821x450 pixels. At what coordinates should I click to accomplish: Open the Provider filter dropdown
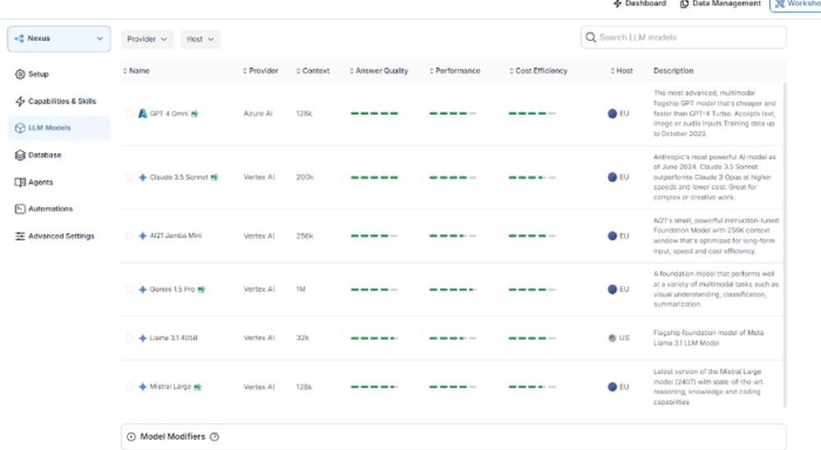pos(147,39)
